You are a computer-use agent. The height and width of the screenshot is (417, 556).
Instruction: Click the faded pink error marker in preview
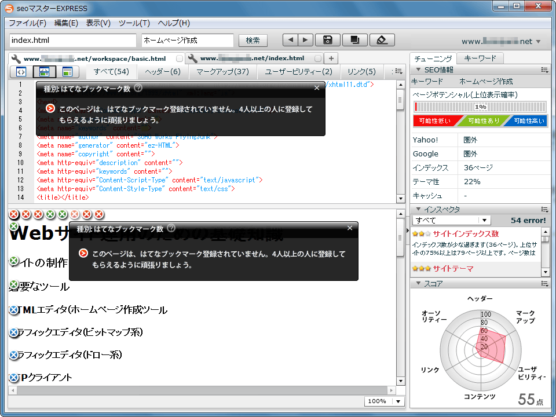pos(75,214)
